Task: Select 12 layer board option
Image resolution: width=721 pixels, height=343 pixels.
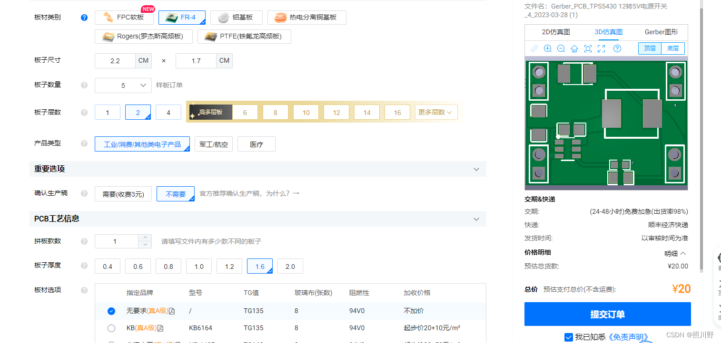Action: (x=336, y=113)
